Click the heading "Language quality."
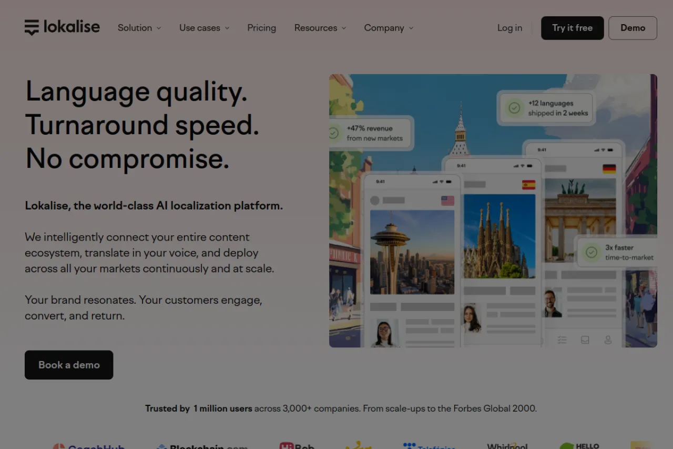This screenshot has height=449, width=673. [136, 92]
